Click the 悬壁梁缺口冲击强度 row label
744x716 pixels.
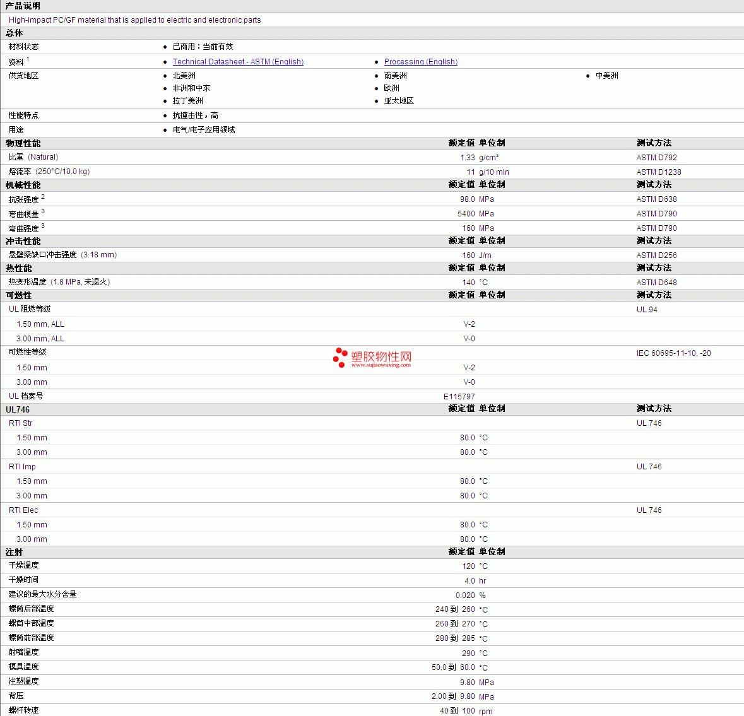[62, 255]
